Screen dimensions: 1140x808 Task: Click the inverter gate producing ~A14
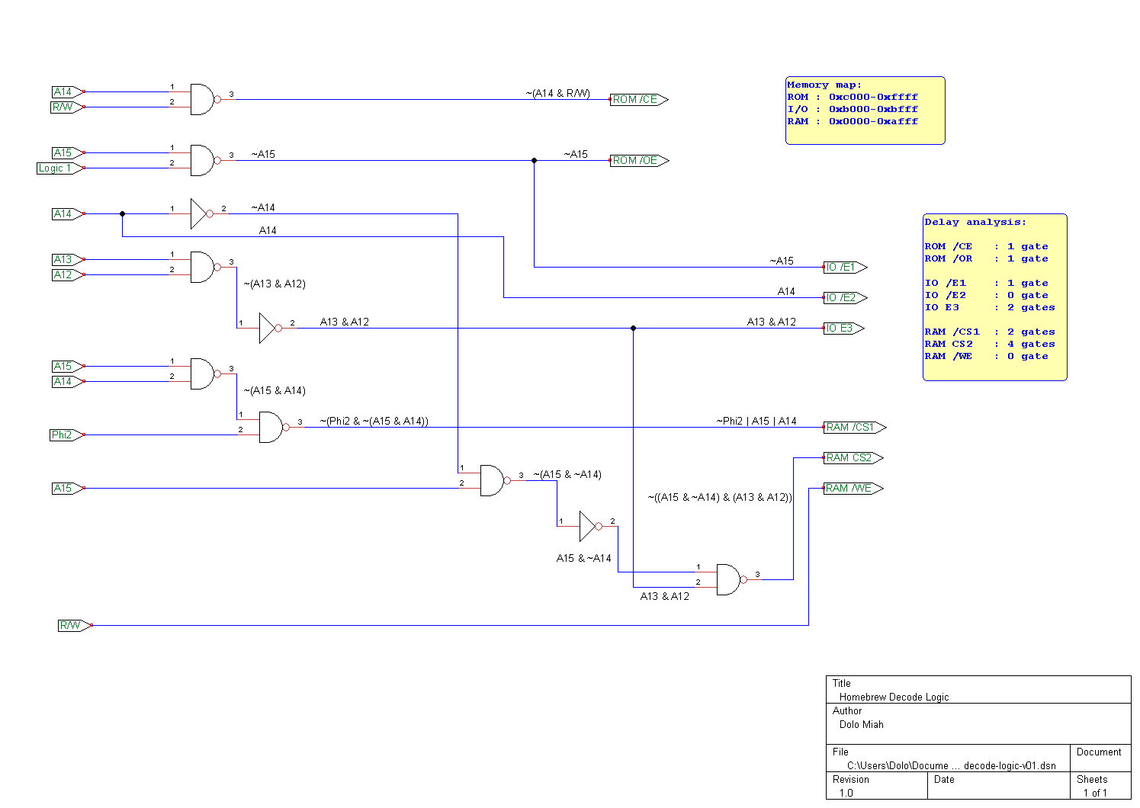click(x=200, y=213)
